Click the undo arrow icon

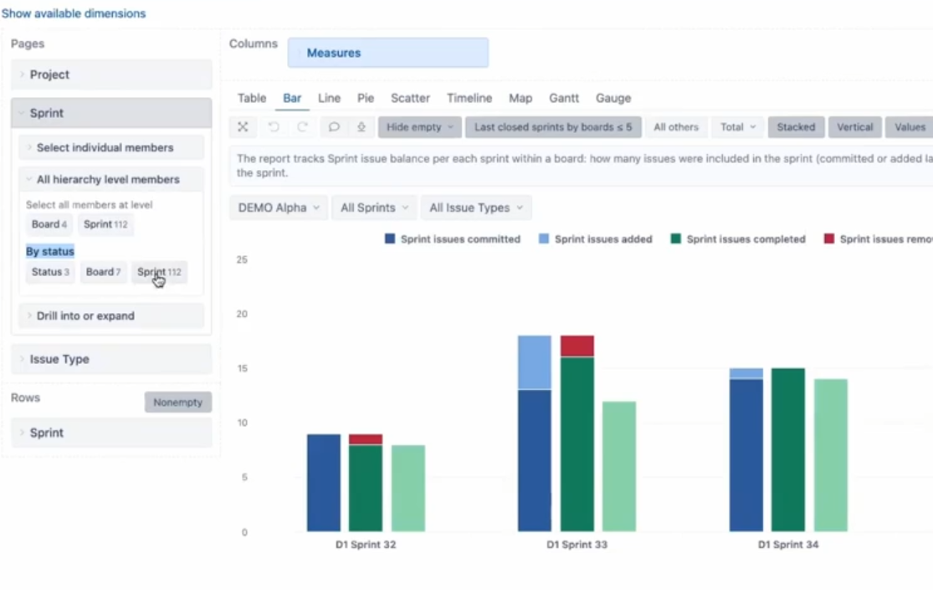273,127
